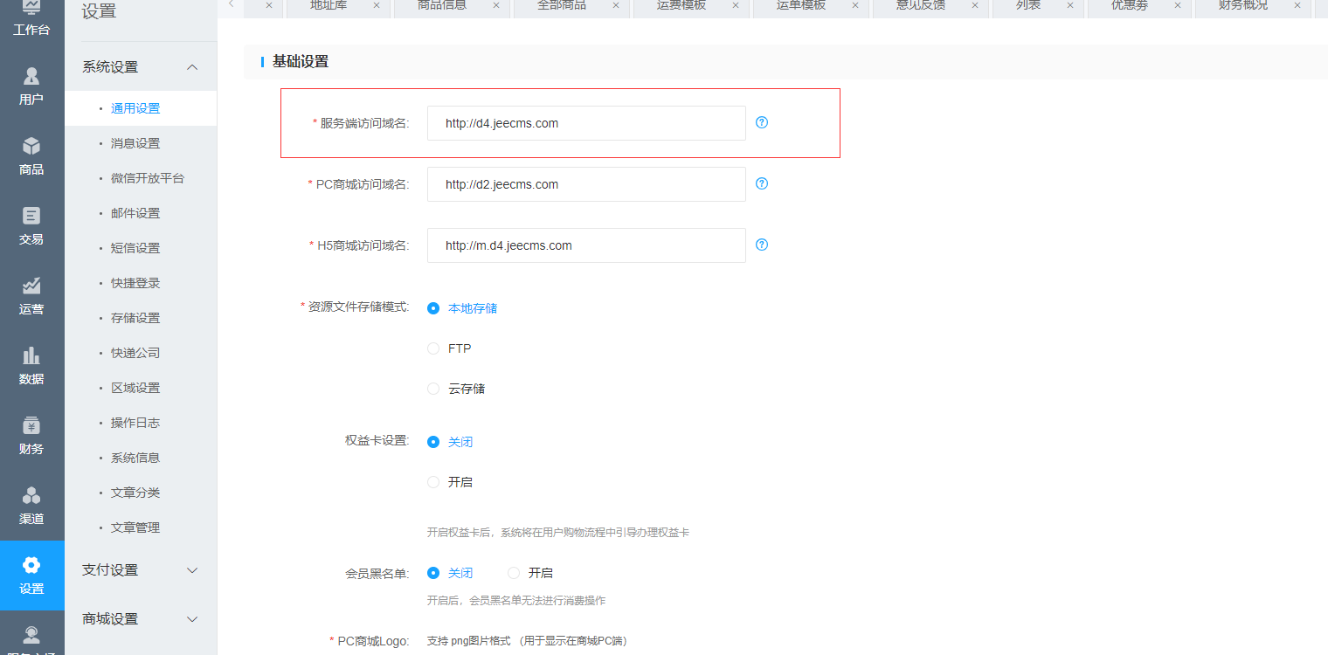Click the 基础设置 section heading

[x=301, y=62]
